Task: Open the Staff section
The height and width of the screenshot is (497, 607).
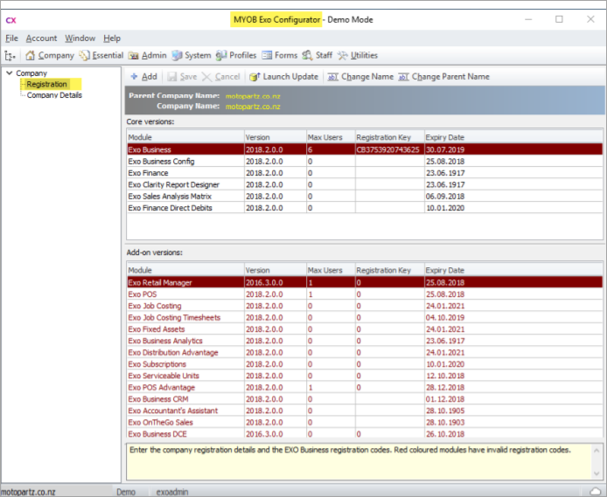Action: pyautogui.click(x=317, y=55)
